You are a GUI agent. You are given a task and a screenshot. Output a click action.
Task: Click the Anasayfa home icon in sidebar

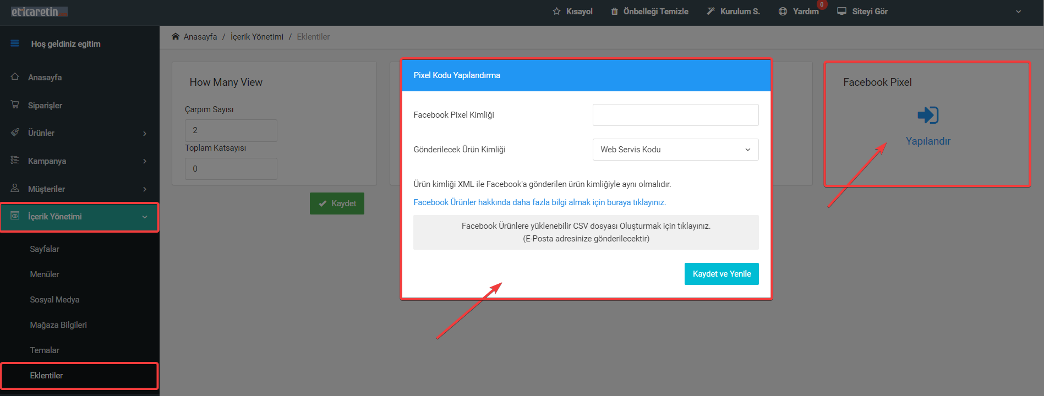(x=15, y=77)
